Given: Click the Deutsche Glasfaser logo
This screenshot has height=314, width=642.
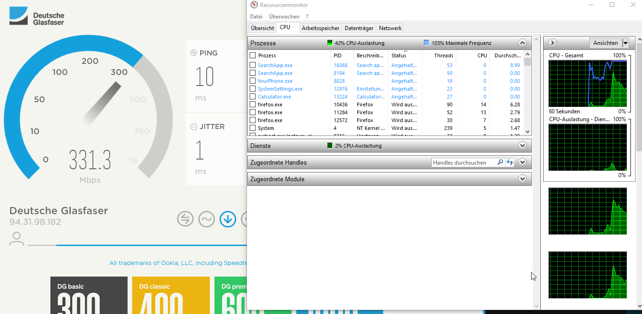Looking at the screenshot, I should (37, 16).
